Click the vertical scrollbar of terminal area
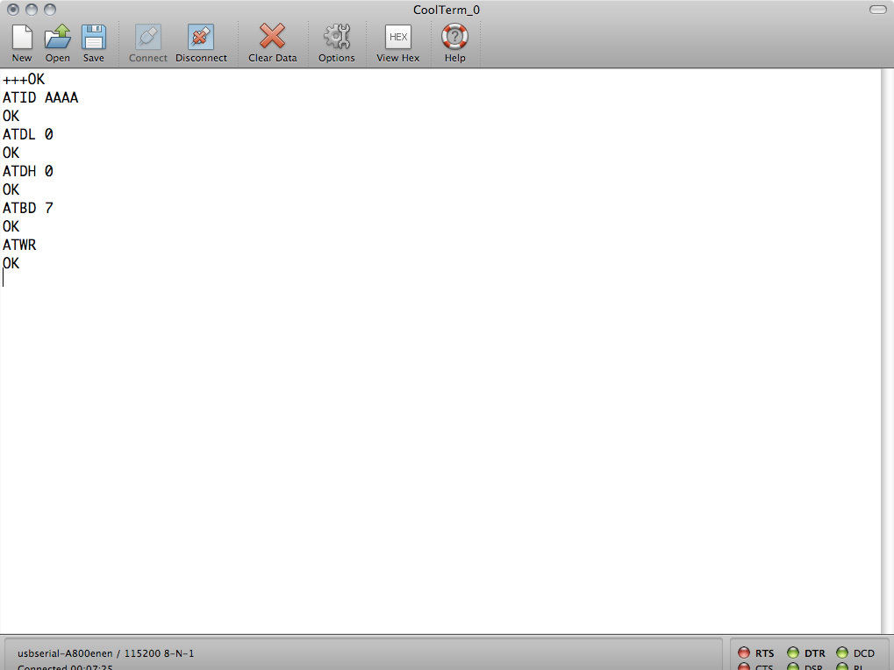The height and width of the screenshot is (670, 894). coord(887,351)
